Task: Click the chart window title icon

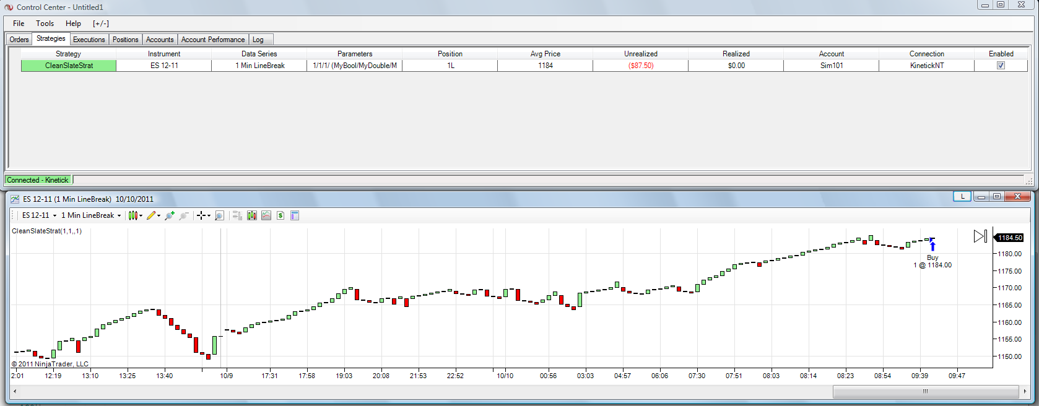Action: (x=15, y=199)
